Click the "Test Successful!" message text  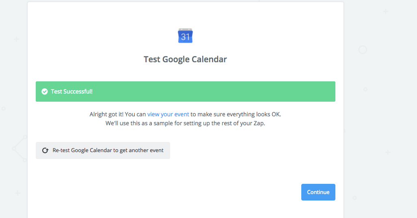[x=71, y=92]
